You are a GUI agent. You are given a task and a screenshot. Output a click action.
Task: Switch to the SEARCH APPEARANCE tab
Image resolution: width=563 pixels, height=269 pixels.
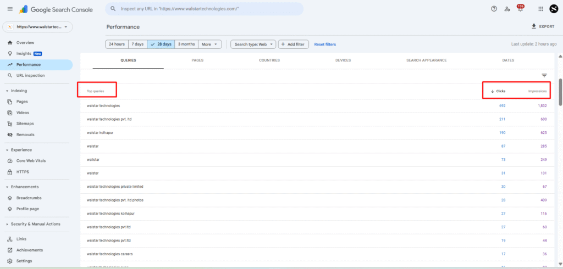[427, 60]
